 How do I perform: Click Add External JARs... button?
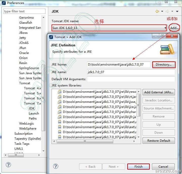point(159,92)
